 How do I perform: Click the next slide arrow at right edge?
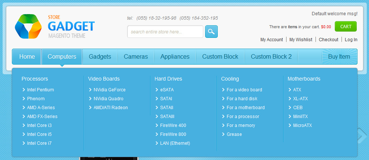pos(362,135)
